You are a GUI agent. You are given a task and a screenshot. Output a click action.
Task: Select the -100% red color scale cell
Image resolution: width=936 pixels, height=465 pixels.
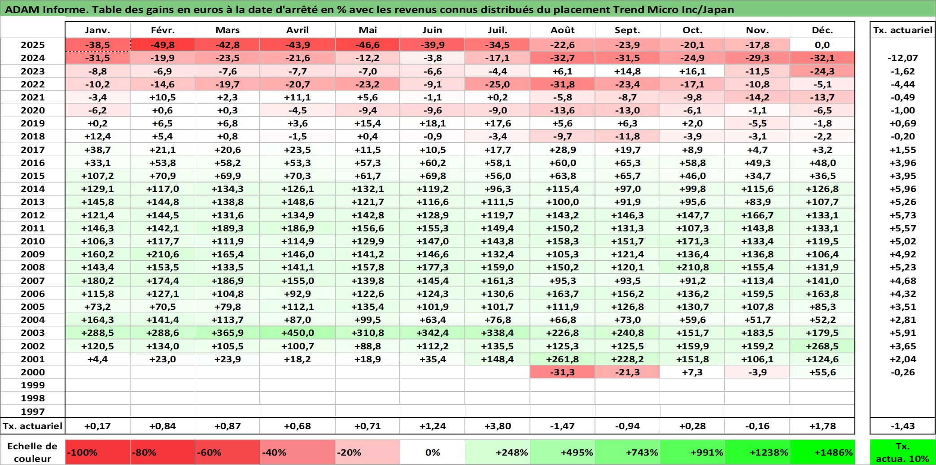click(98, 452)
